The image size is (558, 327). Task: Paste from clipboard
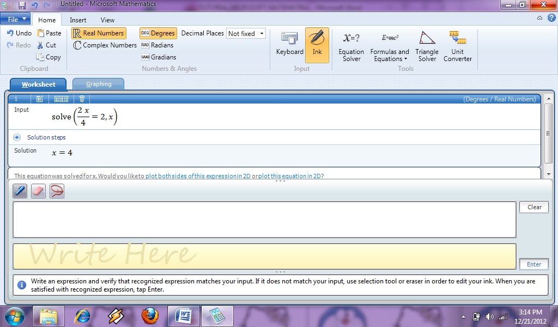coord(50,33)
